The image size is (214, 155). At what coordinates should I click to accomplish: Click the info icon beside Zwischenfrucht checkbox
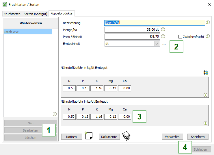(208, 36)
